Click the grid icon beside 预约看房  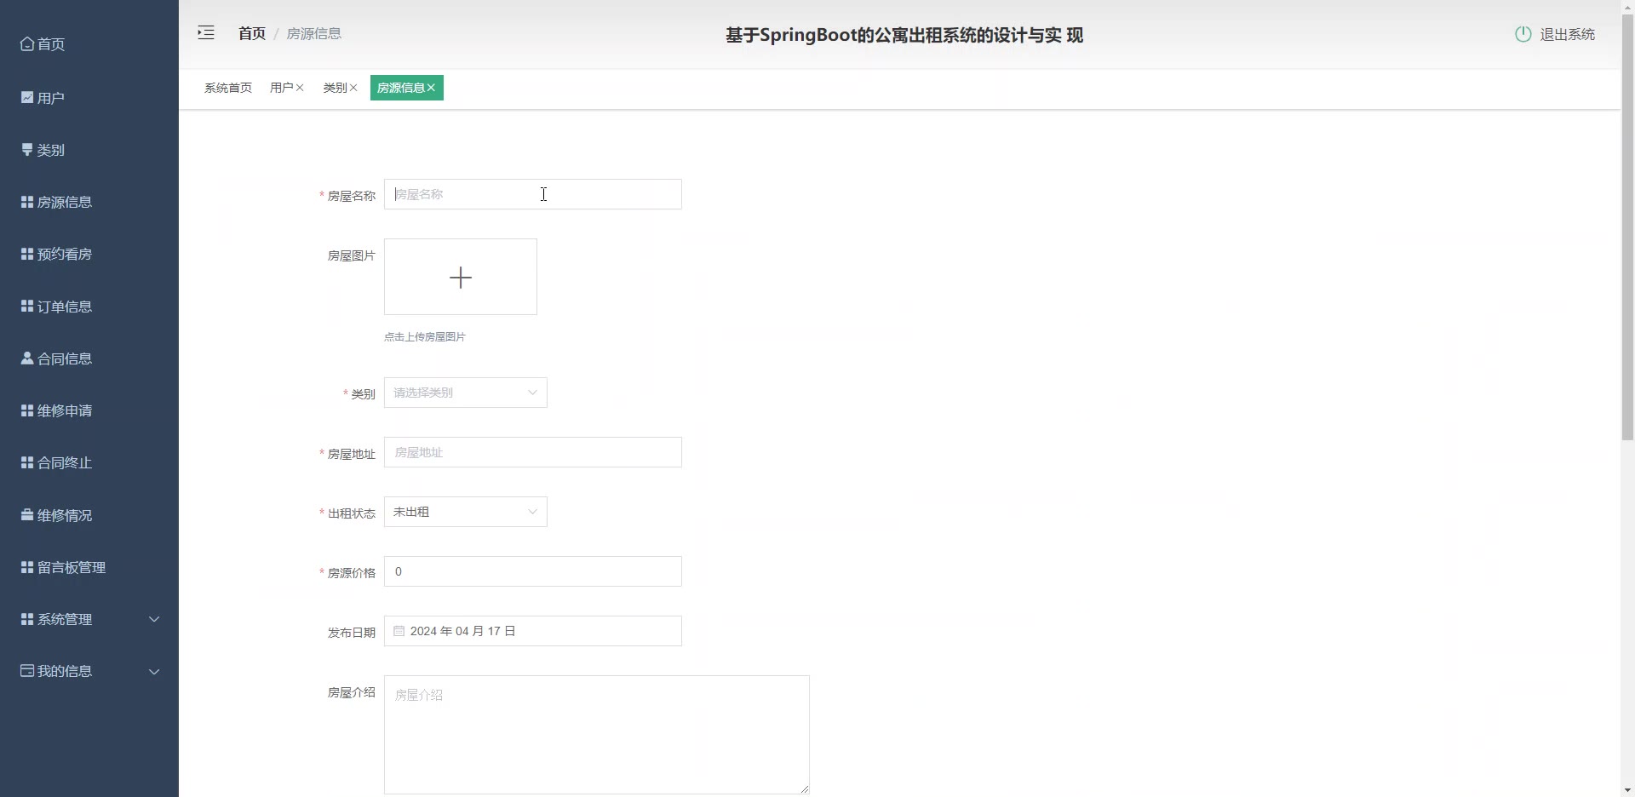click(x=27, y=254)
